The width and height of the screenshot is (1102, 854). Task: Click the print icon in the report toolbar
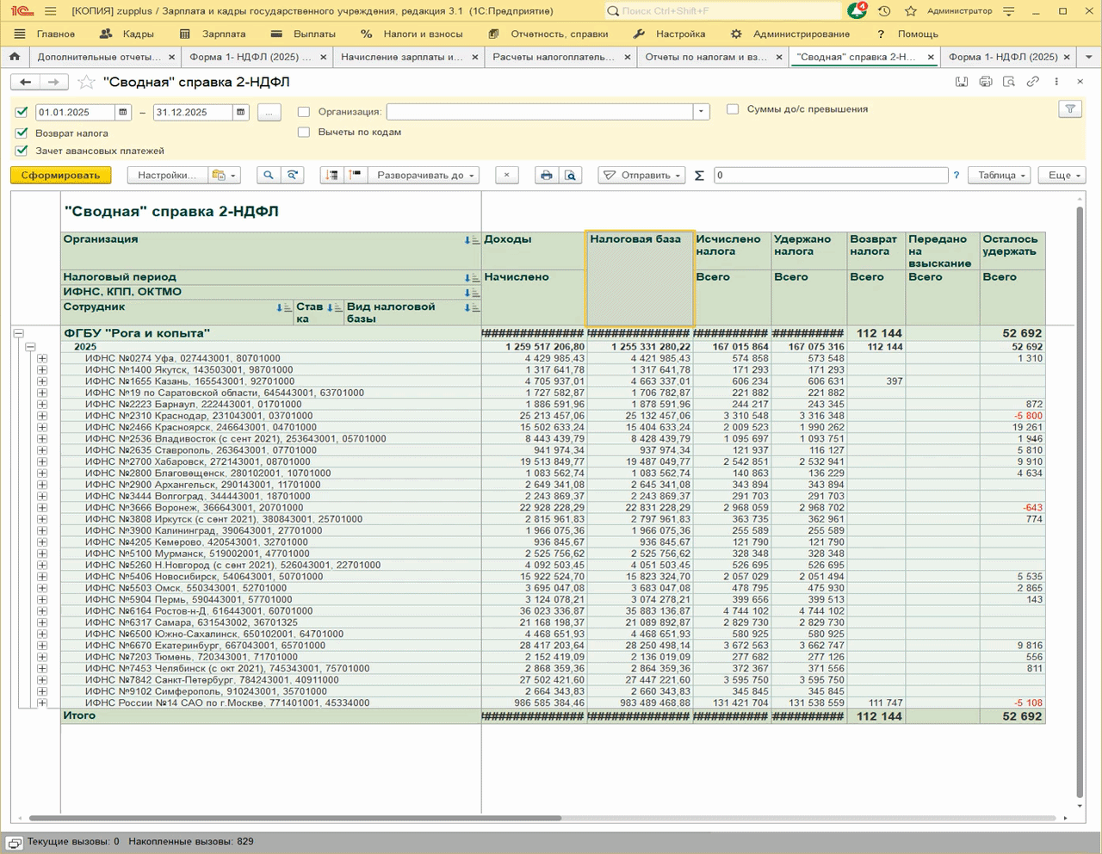pyautogui.click(x=545, y=175)
